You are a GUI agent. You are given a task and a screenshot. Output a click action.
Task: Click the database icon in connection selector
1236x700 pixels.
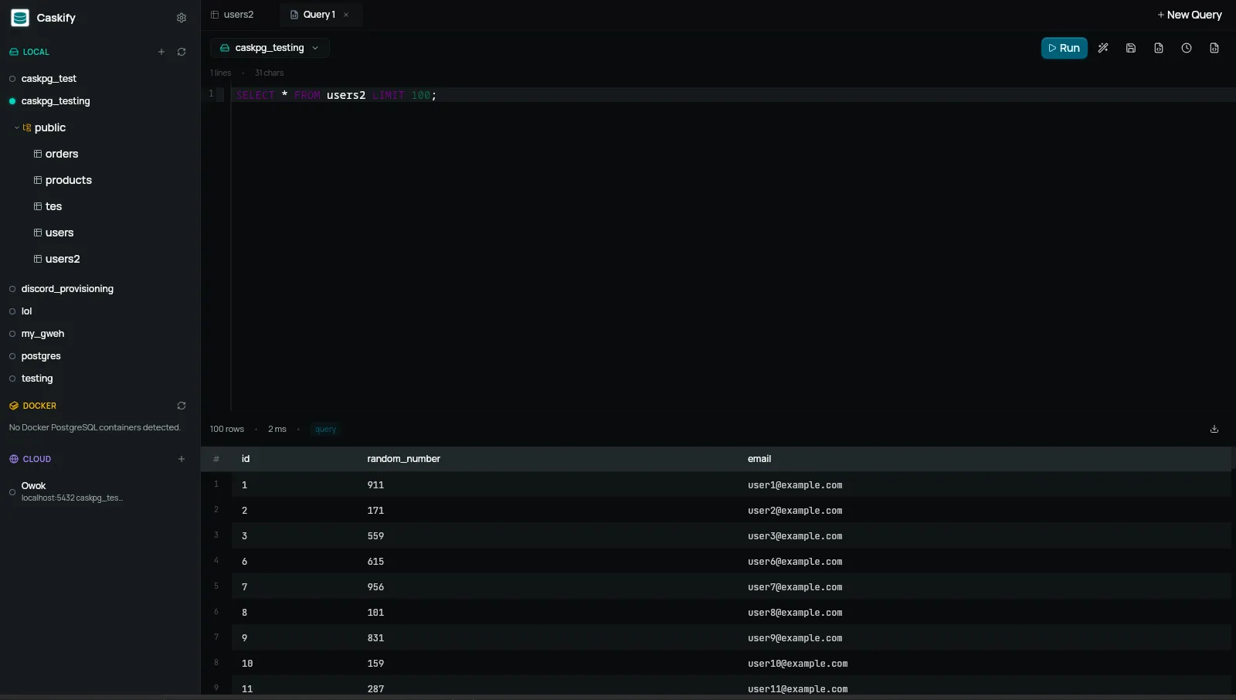point(225,48)
